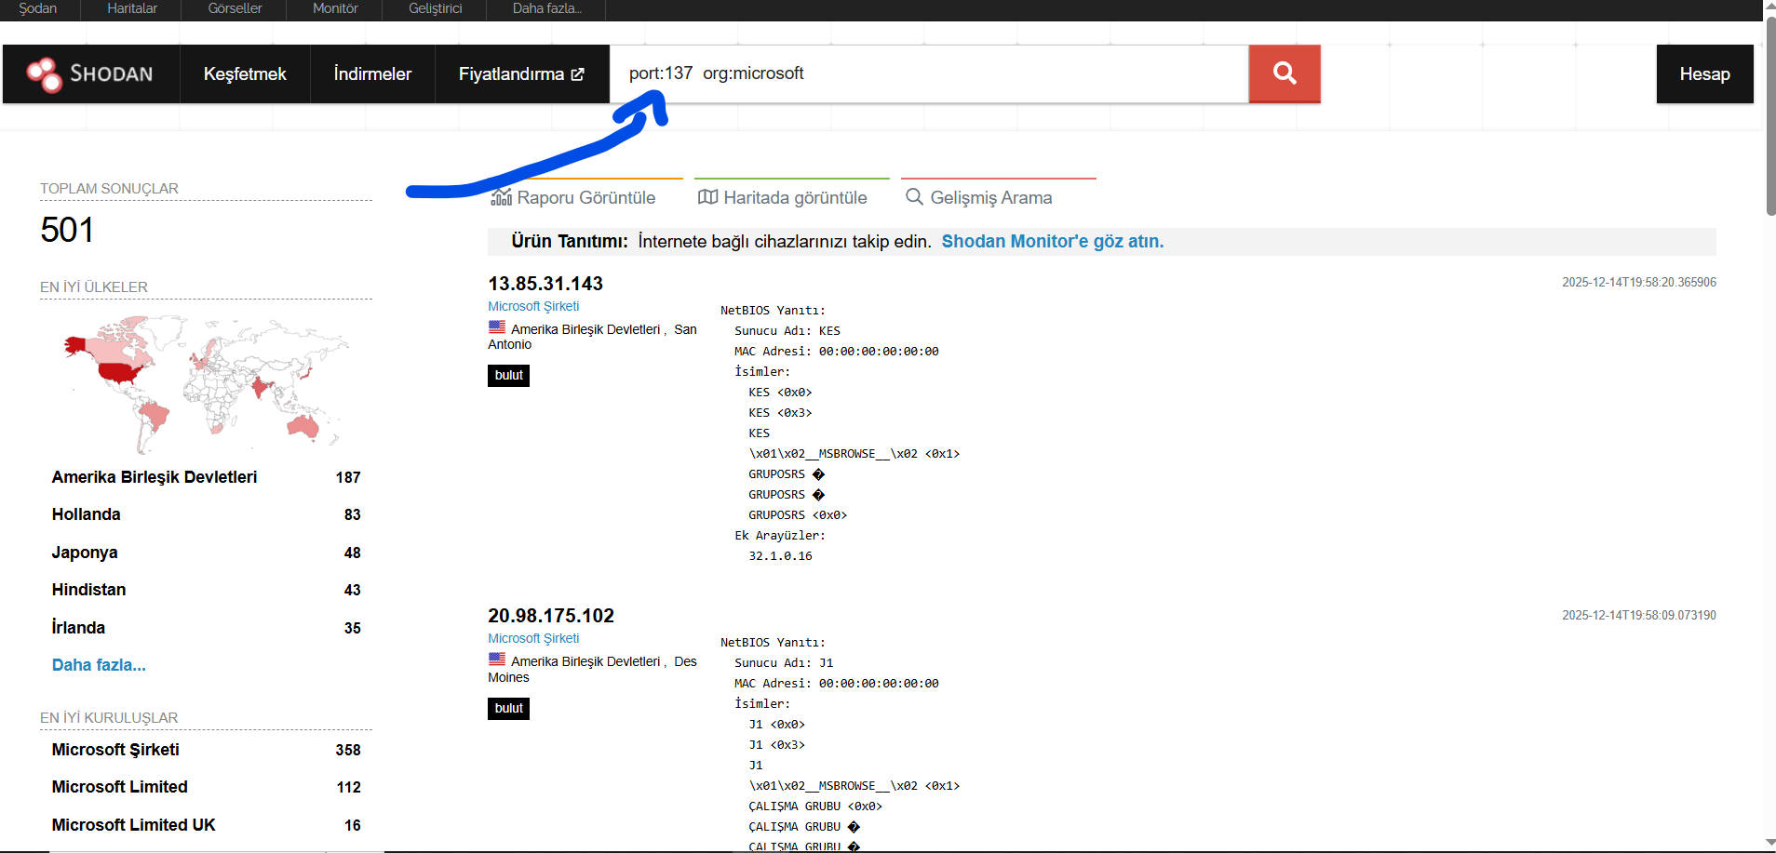Click the bulut tag under Des Moines

(508, 709)
